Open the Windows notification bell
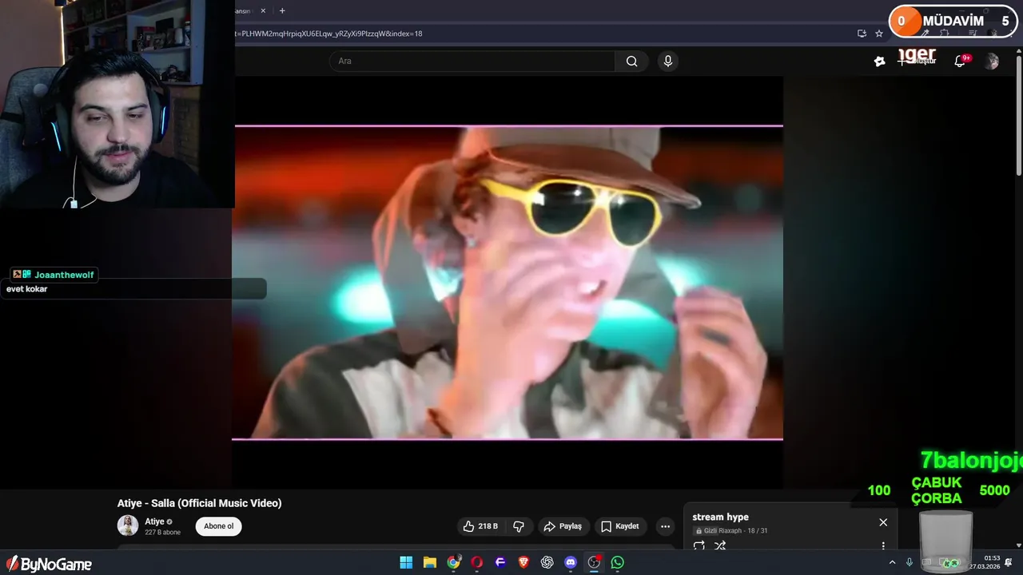 tap(1009, 562)
